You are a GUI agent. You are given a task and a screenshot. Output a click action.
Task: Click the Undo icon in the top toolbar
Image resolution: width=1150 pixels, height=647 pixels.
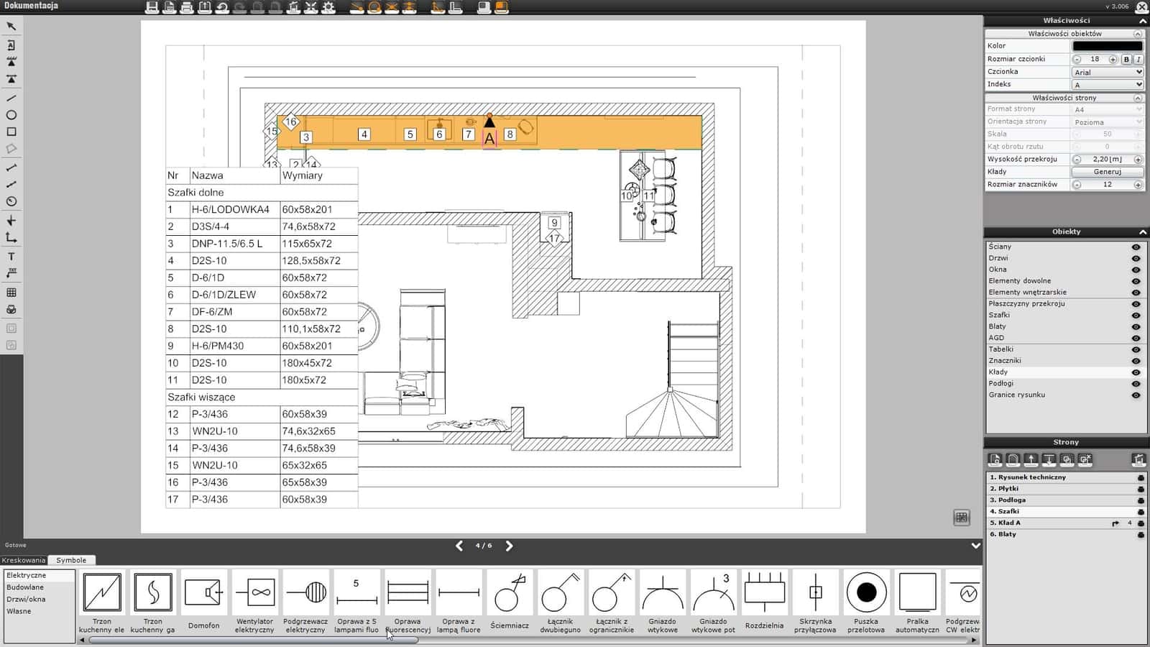(220, 7)
